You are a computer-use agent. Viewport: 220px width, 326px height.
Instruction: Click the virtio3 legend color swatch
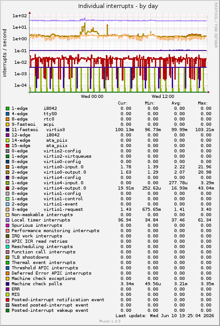pos(8,130)
